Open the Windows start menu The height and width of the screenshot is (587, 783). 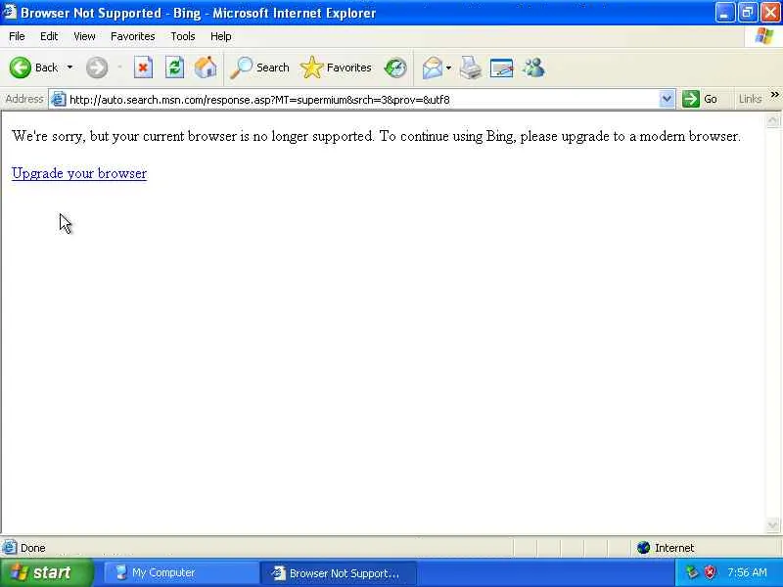pos(46,572)
